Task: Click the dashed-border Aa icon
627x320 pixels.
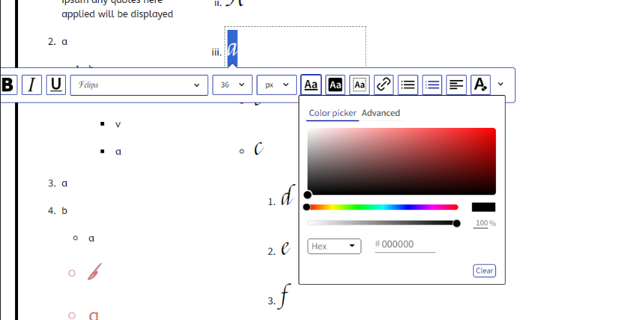Action: coord(359,84)
